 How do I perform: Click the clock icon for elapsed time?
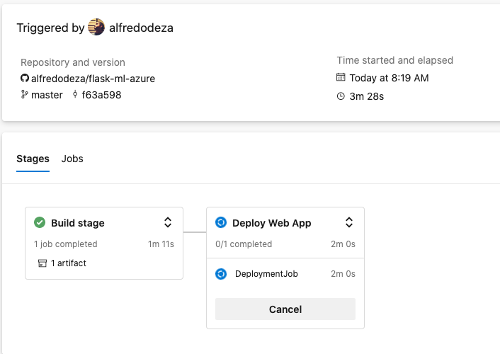click(x=341, y=96)
